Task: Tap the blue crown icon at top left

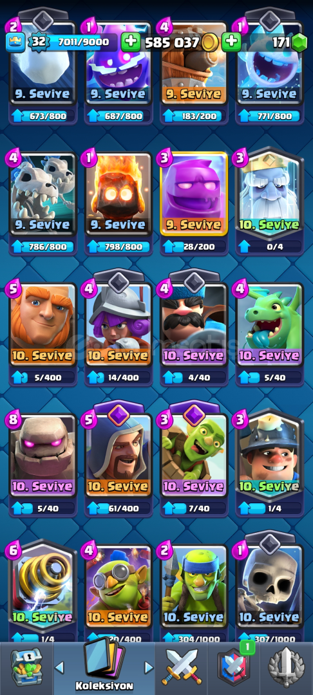Action: (x=15, y=42)
